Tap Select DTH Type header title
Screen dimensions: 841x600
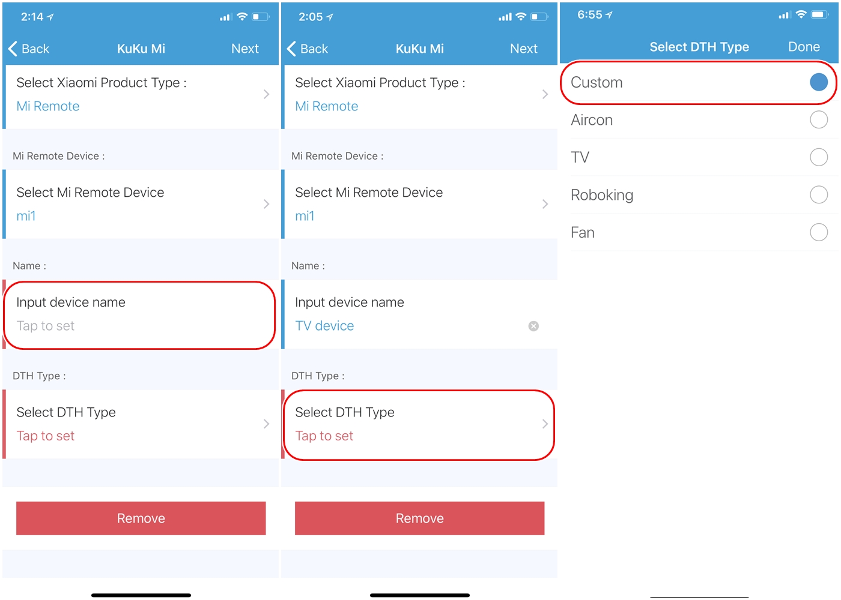[699, 47]
